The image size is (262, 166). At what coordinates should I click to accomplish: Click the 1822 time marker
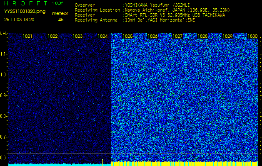[52, 36]
